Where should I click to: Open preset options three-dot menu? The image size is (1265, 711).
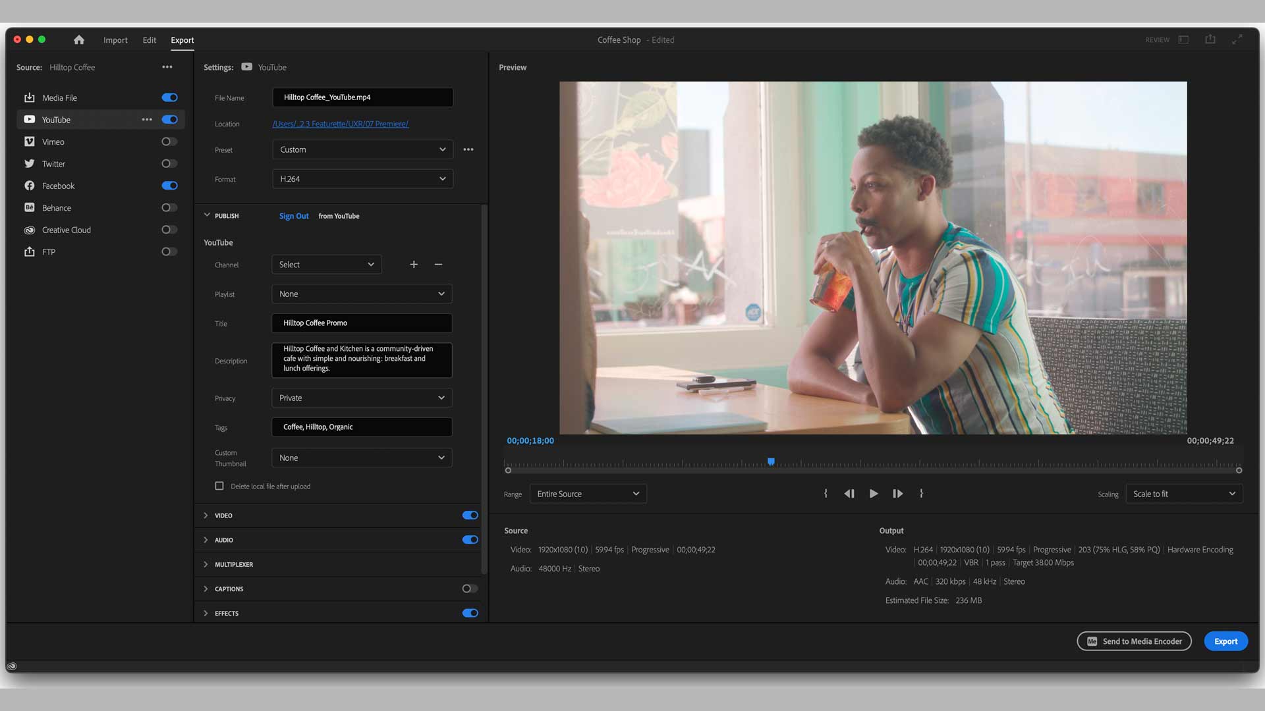[x=468, y=150]
